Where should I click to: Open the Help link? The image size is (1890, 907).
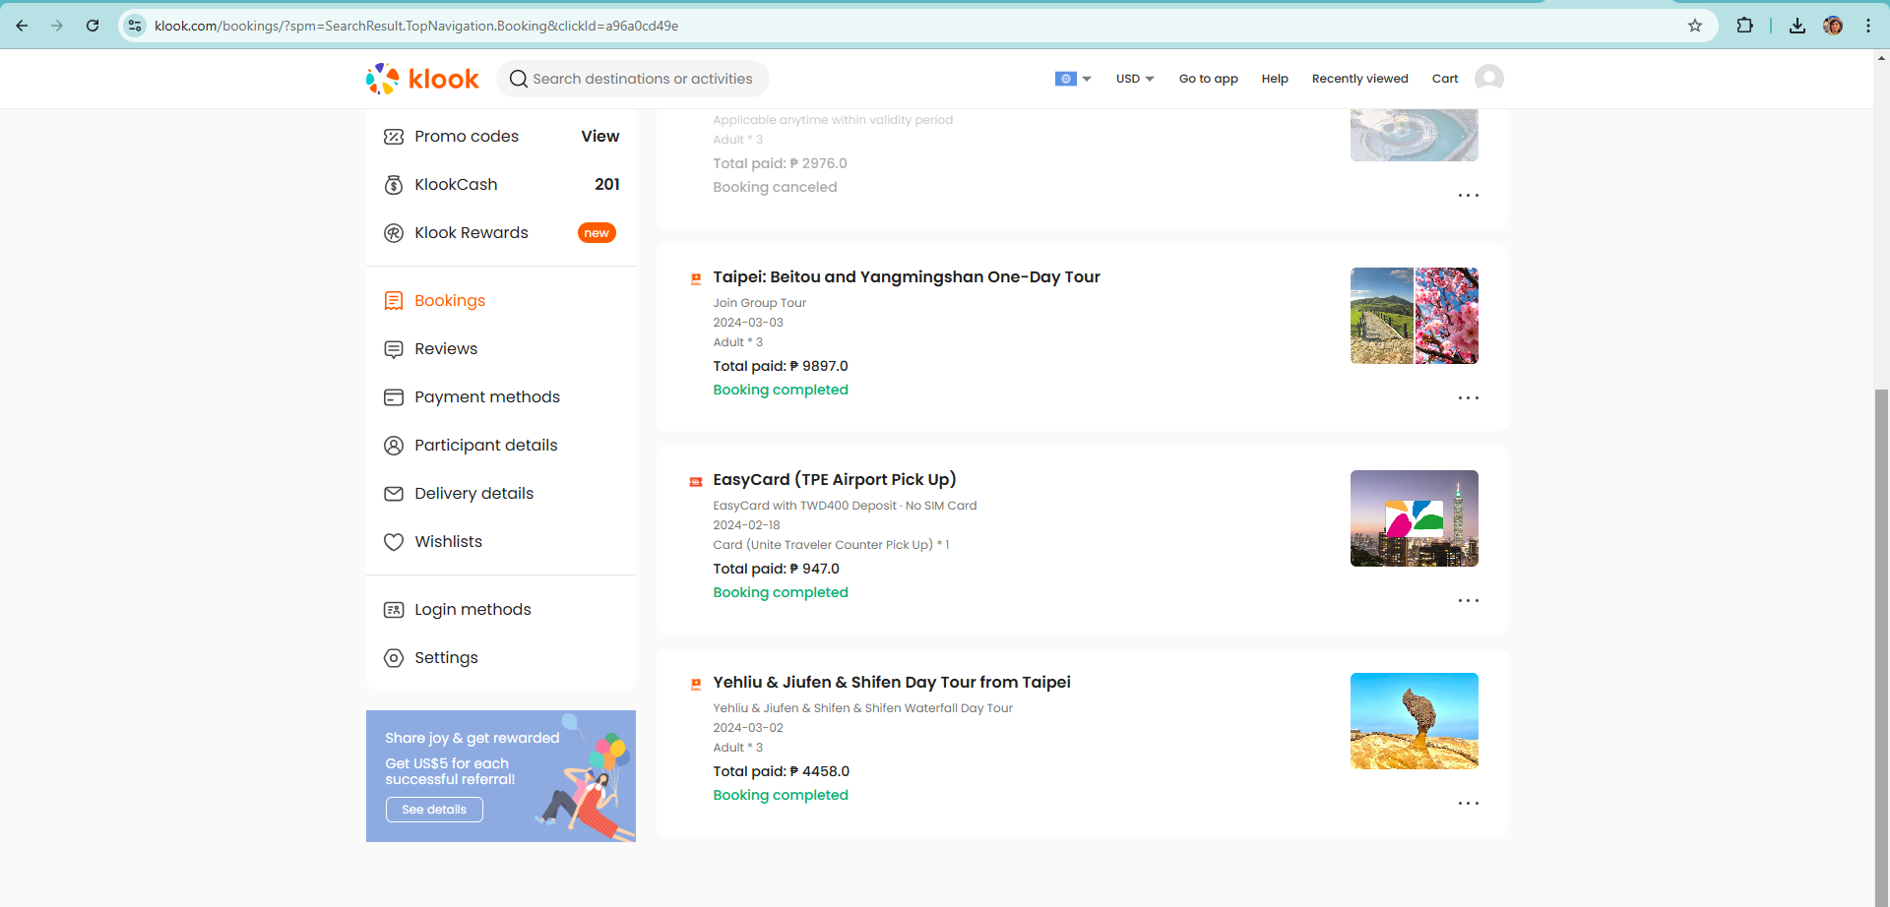point(1275,79)
